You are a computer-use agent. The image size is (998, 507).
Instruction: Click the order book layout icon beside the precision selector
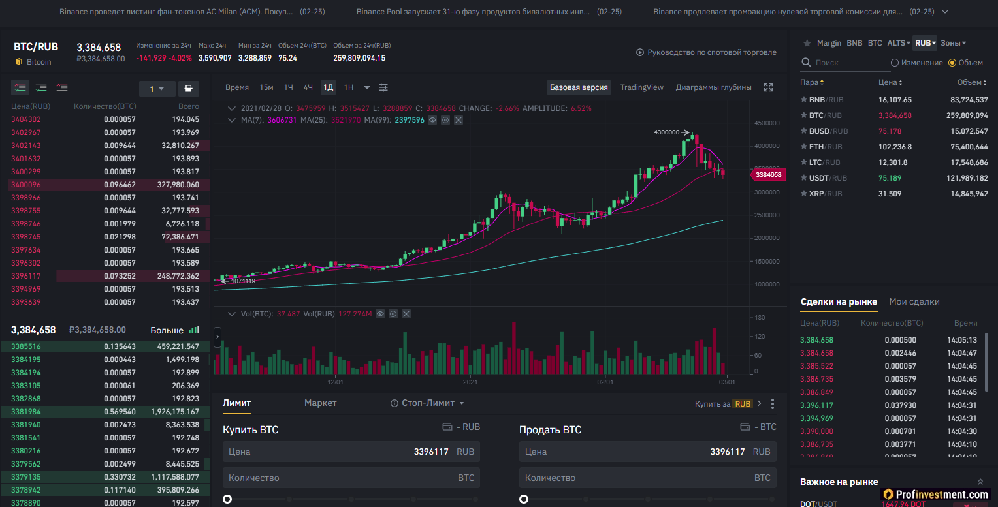(189, 89)
